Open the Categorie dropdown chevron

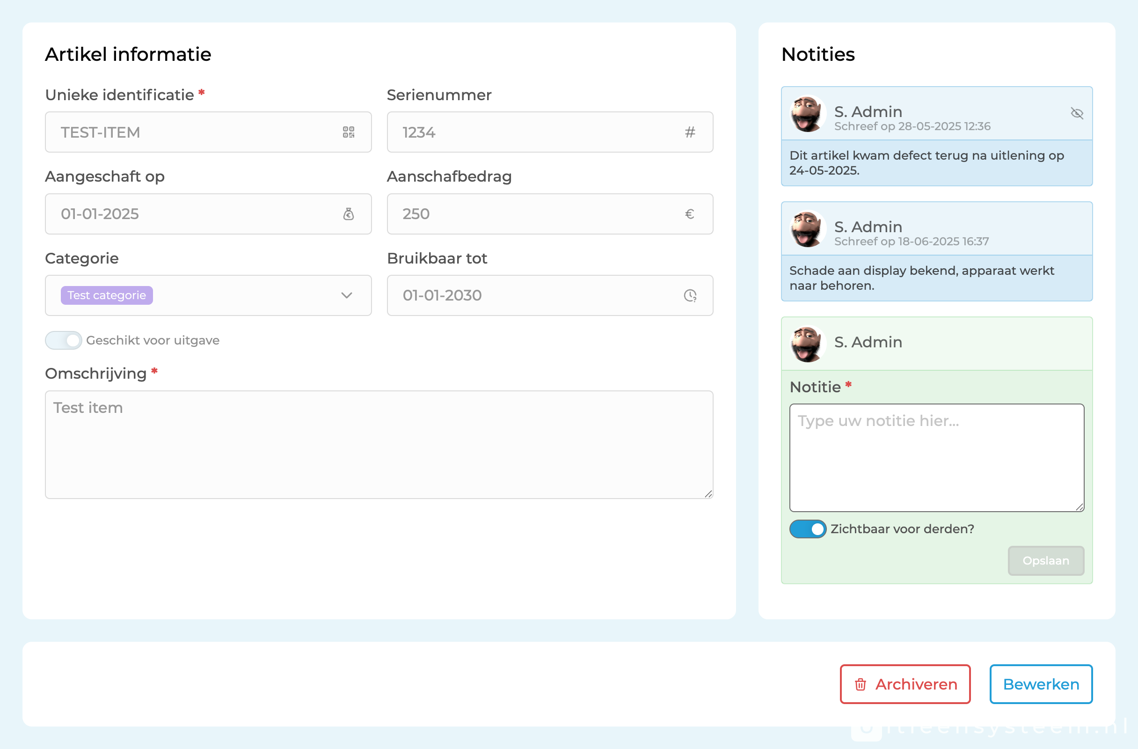tap(347, 295)
